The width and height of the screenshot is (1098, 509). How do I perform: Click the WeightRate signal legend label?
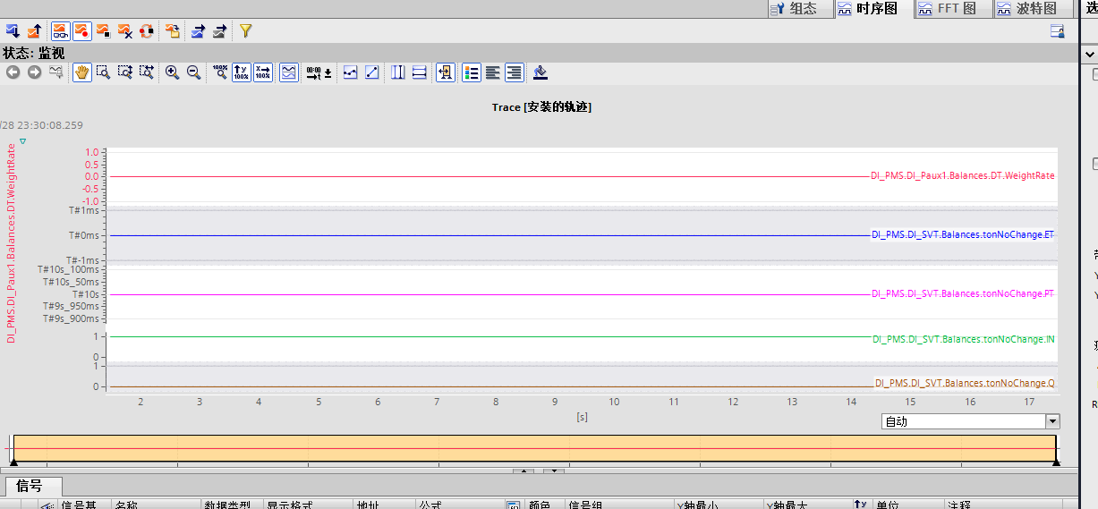[x=963, y=175]
